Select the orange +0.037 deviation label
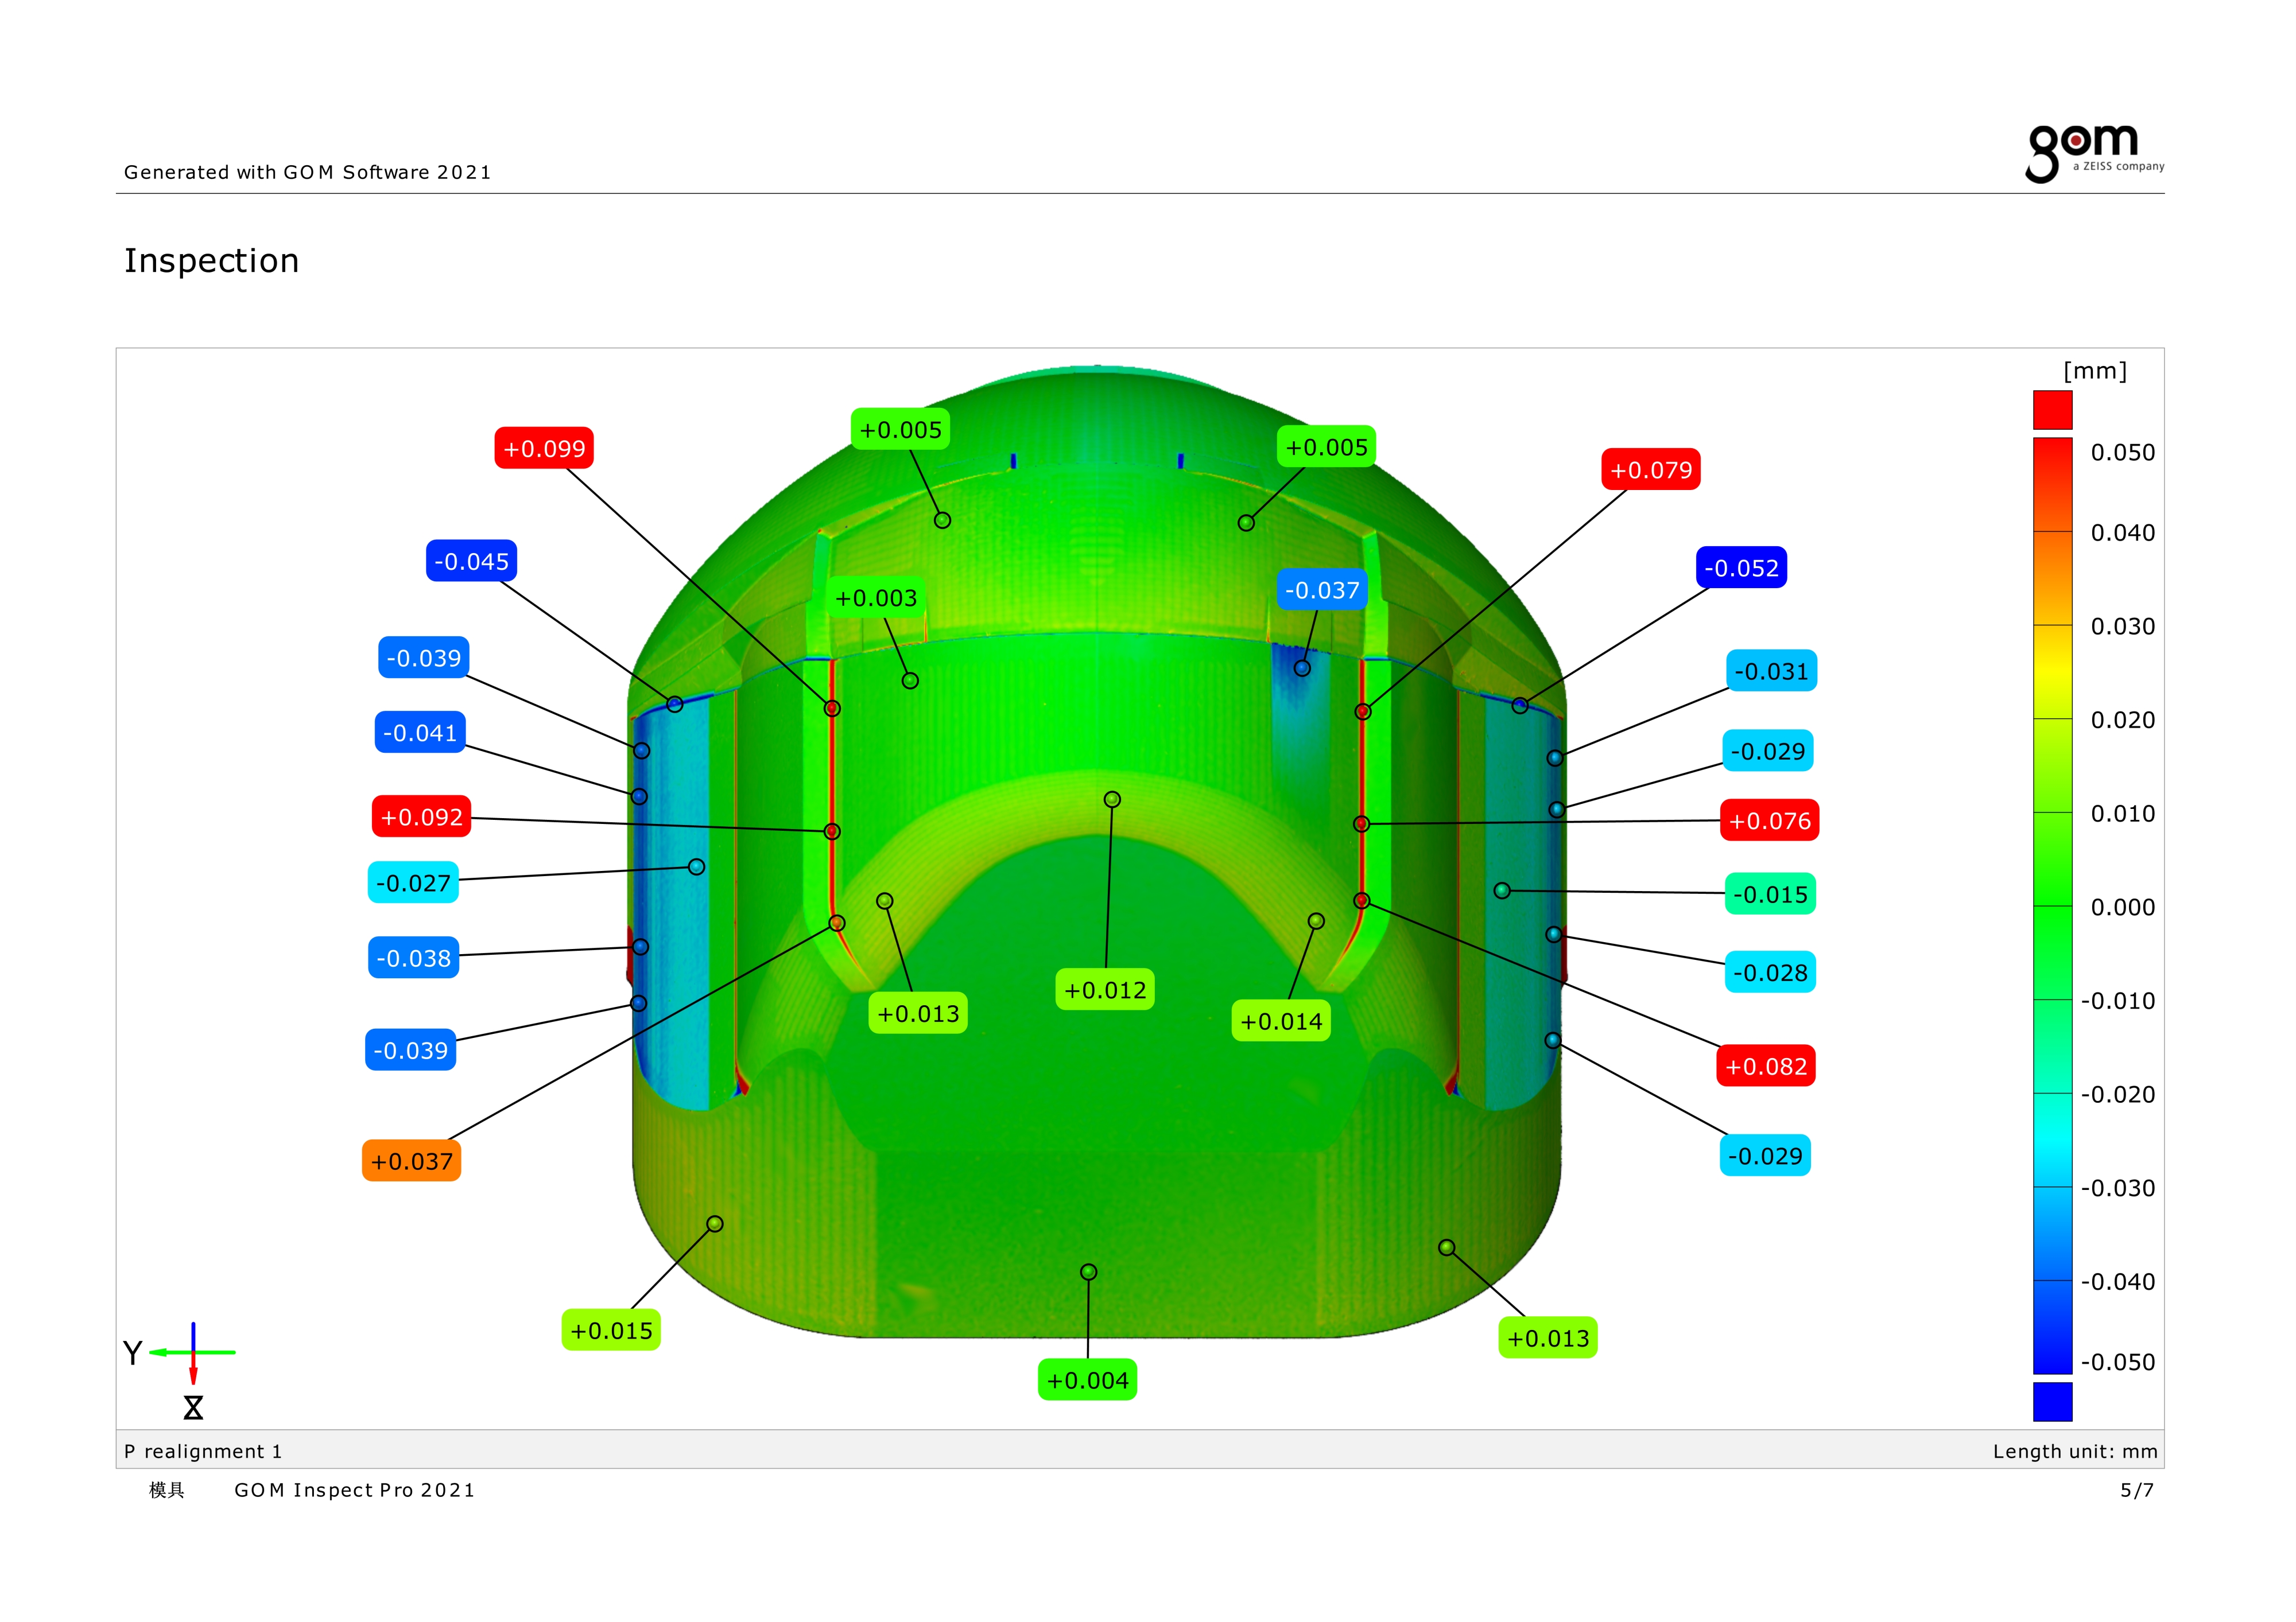This screenshot has width=2296, height=1622. tap(411, 1160)
